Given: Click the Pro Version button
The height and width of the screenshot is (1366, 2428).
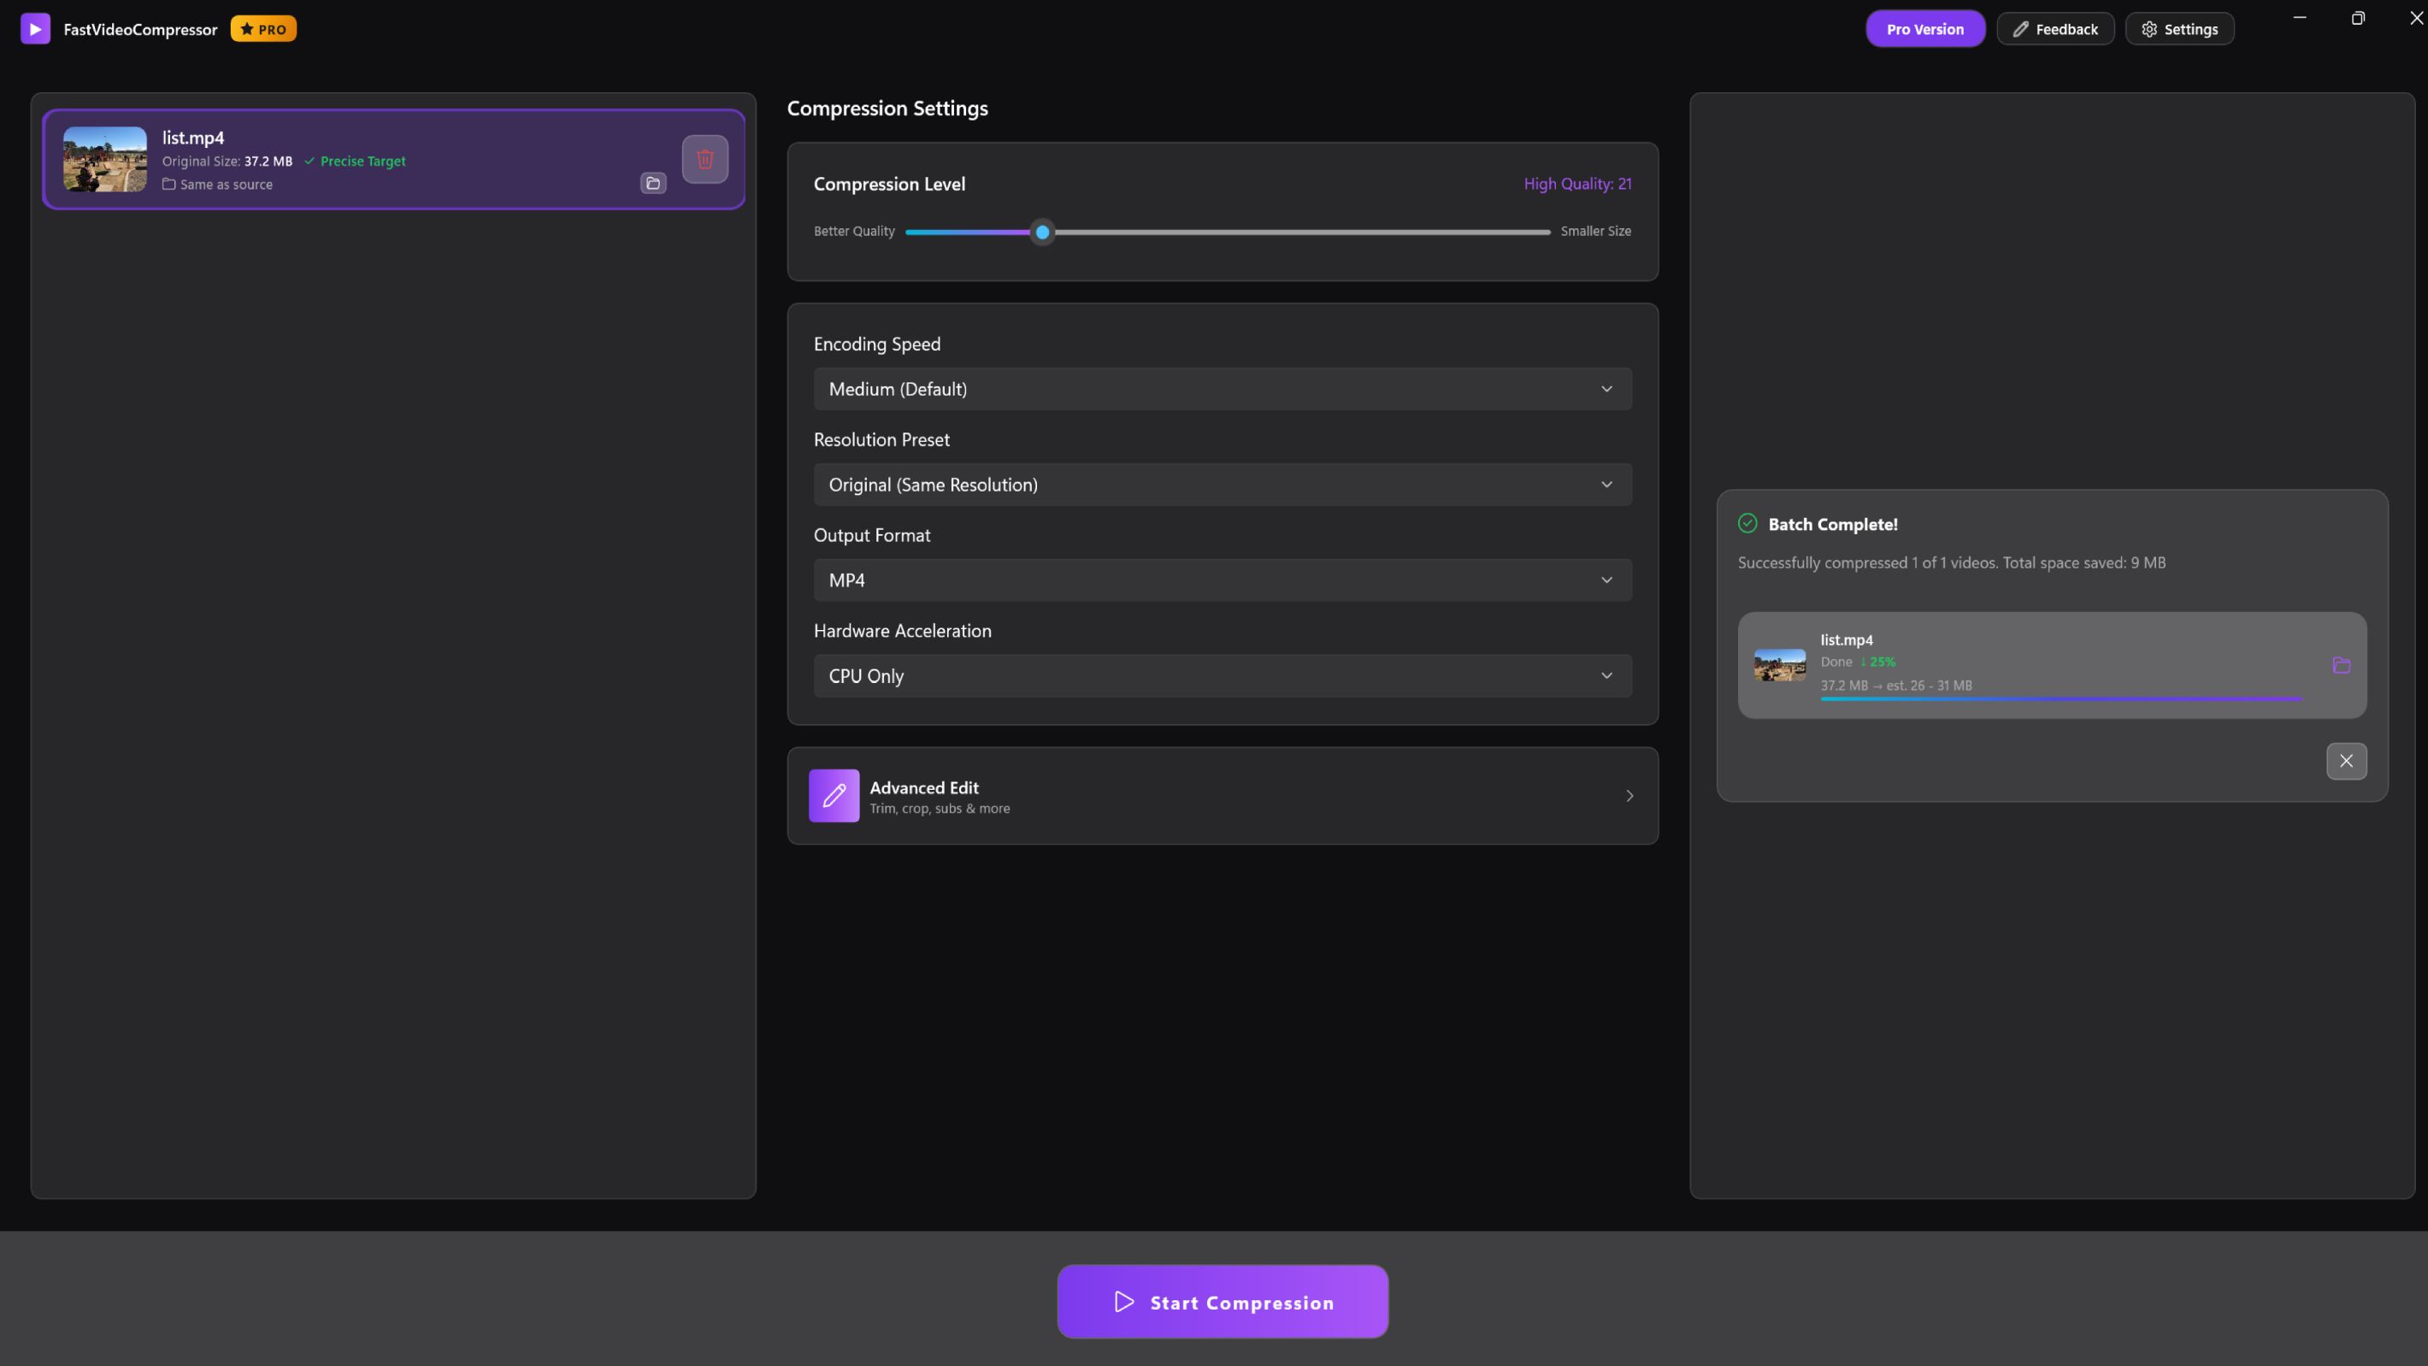Looking at the screenshot, I should pos(1924,28).
